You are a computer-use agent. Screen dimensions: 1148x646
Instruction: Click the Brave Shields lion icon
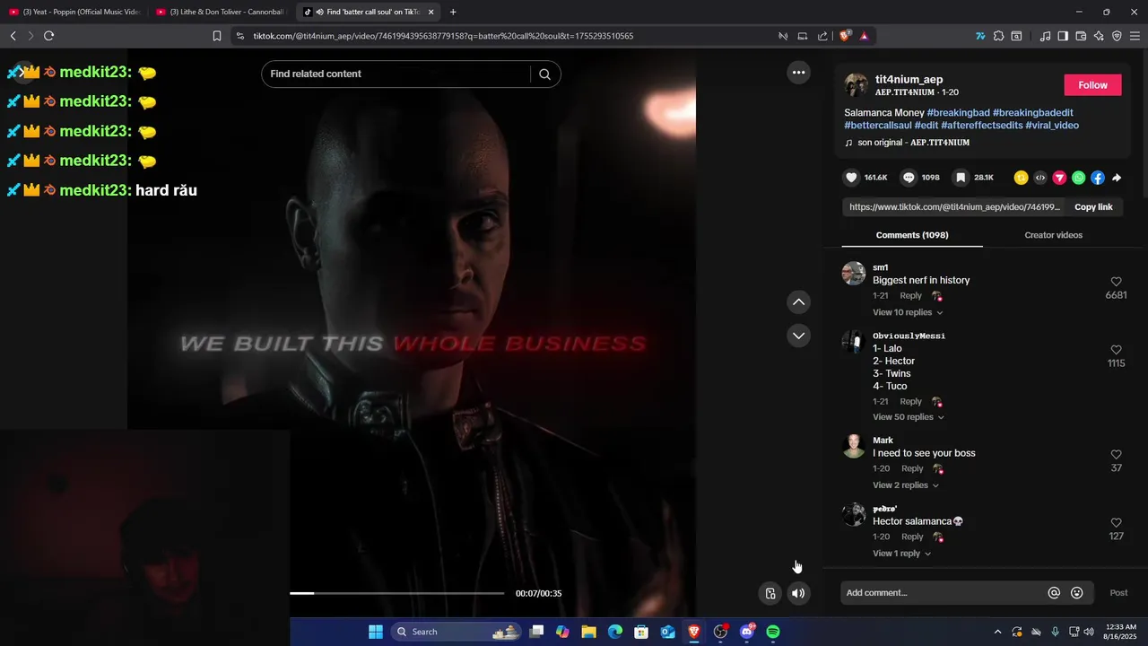coord(845,36)
